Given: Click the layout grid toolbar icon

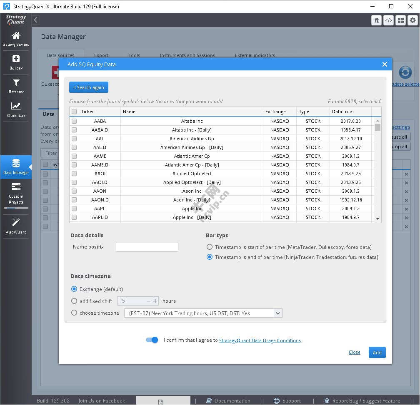Looking at the screenshot, I should 401,20.
